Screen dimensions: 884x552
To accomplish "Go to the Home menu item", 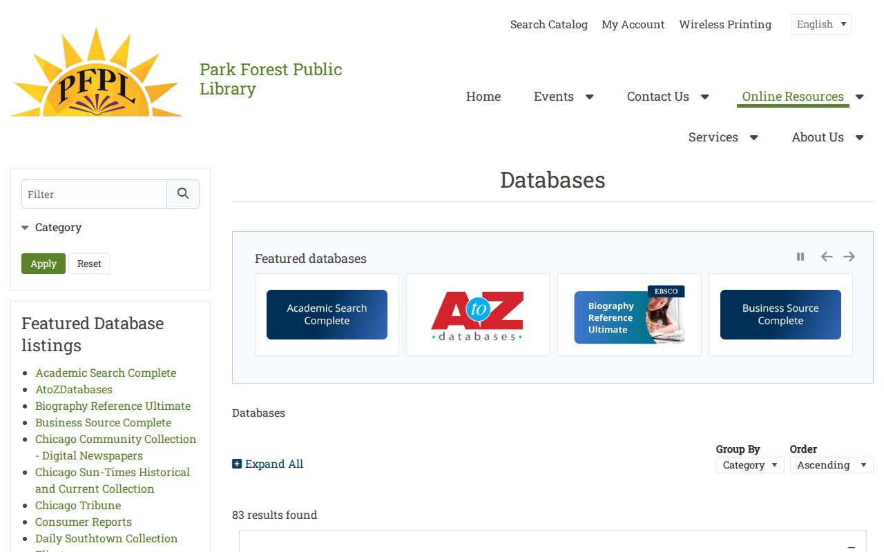I will click(483, 97).
